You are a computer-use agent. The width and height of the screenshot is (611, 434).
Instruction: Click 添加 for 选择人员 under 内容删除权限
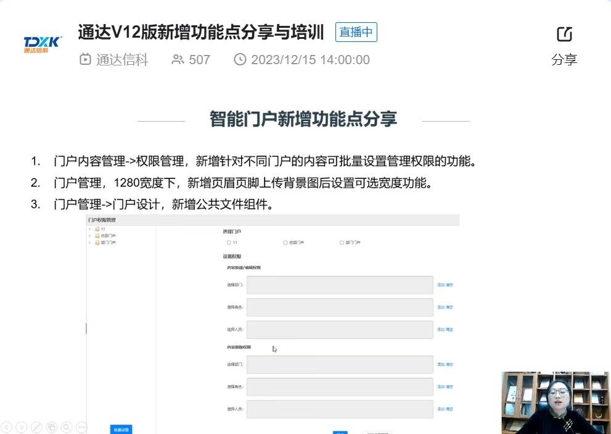tap(441, 409)
